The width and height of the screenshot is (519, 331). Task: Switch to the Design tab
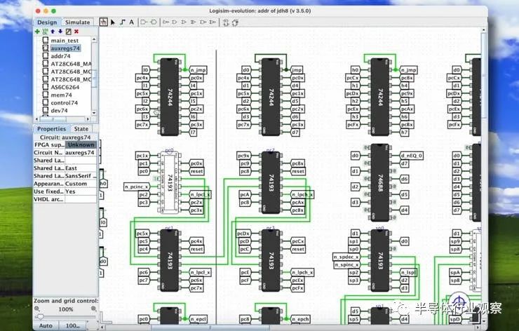point(47,22)
